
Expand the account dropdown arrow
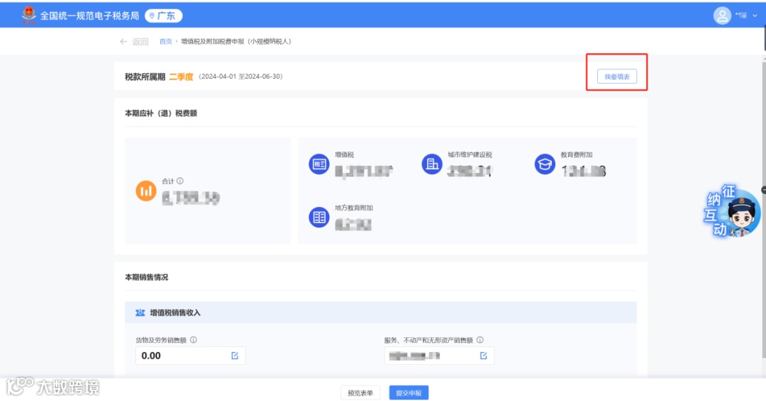pos(755,16)
